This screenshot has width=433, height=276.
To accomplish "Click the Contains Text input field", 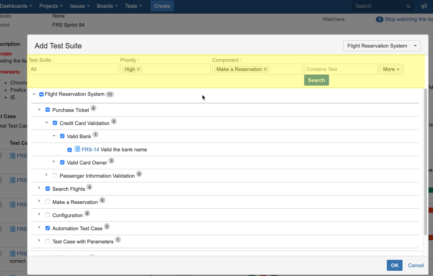I will pos(340,69).
